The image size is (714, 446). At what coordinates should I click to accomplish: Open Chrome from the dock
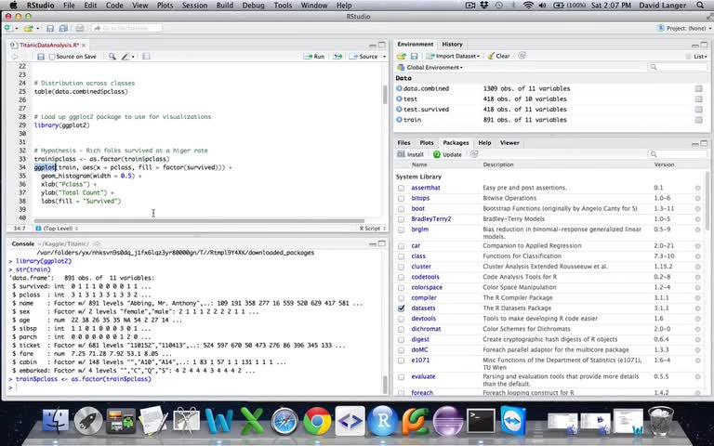point(317,421)
